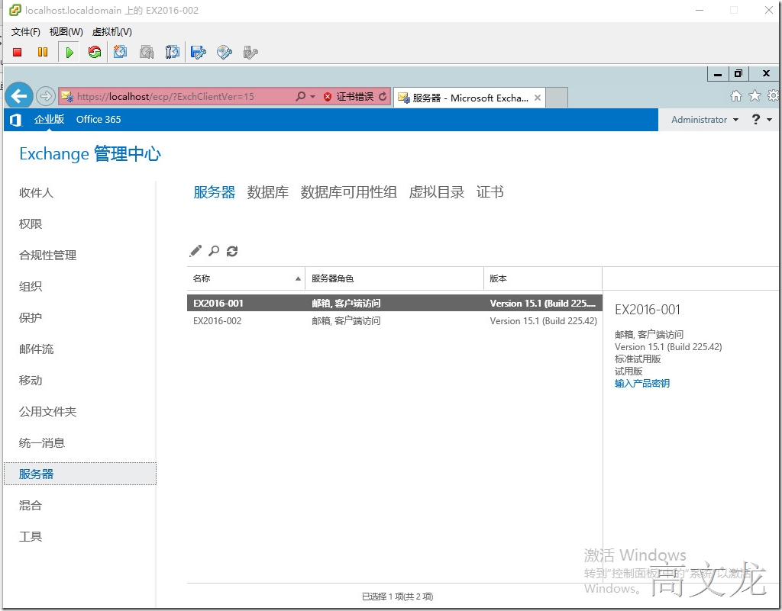
Task: Click the certificate error badge
Action: click(348, 97)
